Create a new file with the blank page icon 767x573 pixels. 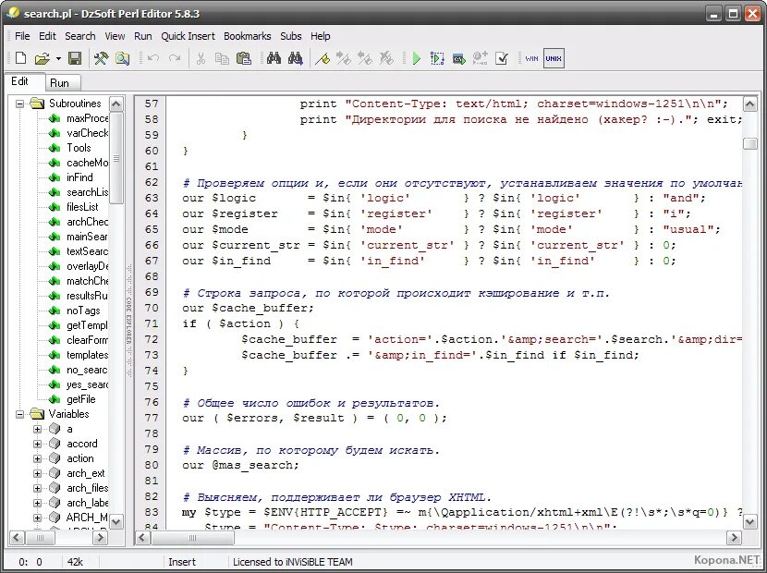point(20,59)
